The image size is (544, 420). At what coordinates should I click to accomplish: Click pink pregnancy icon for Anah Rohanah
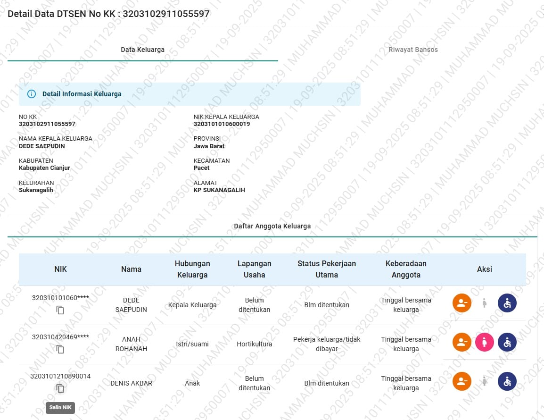click(484, 342)
